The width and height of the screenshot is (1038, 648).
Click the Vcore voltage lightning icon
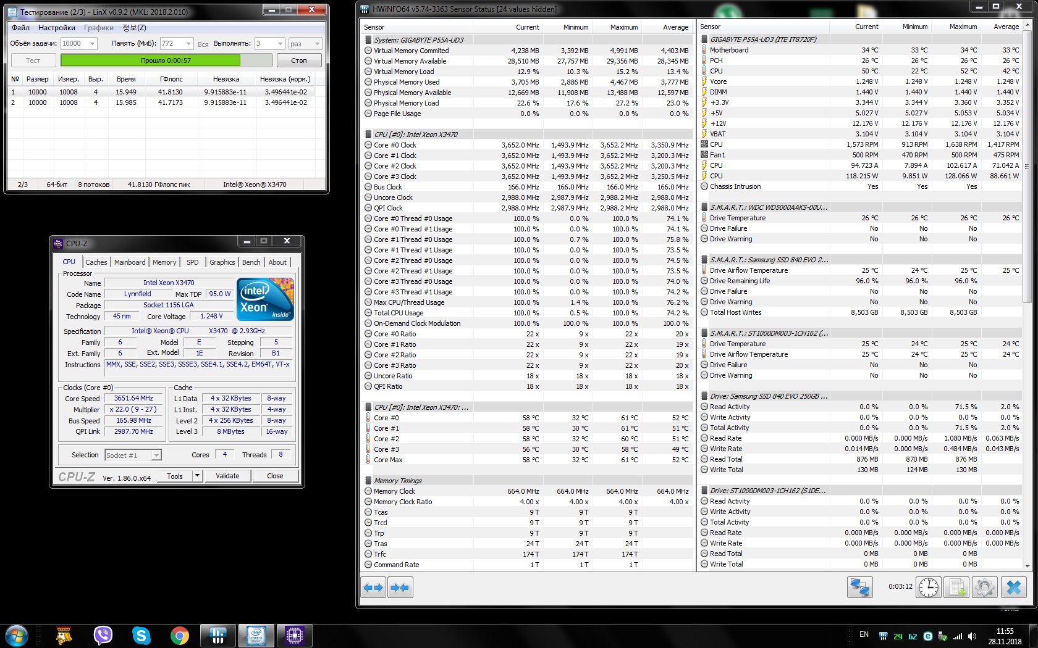tap(704, 81)
